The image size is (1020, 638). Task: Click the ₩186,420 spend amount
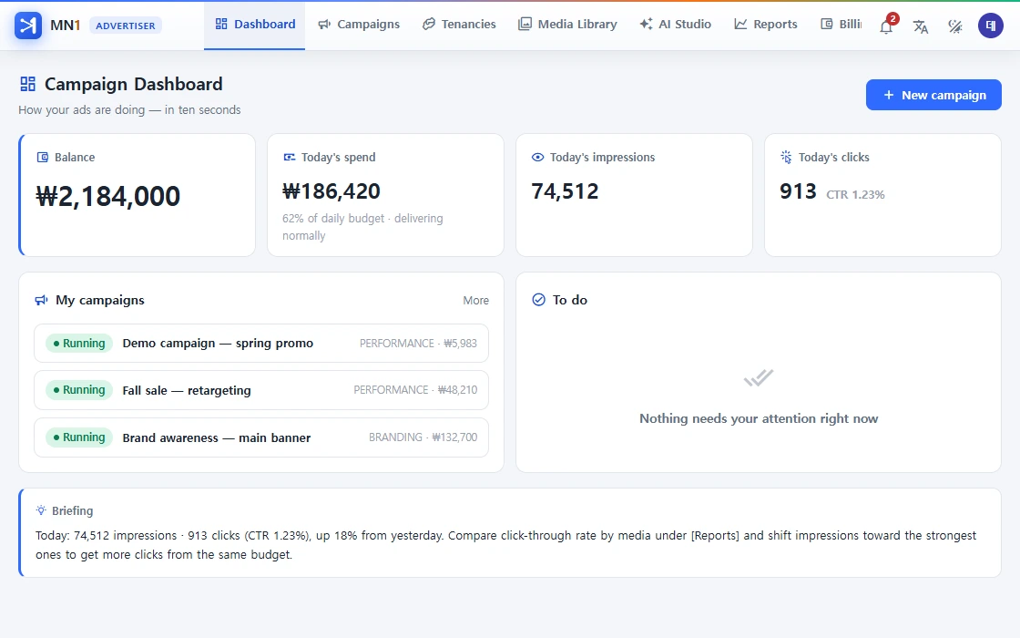coord(331,191)
